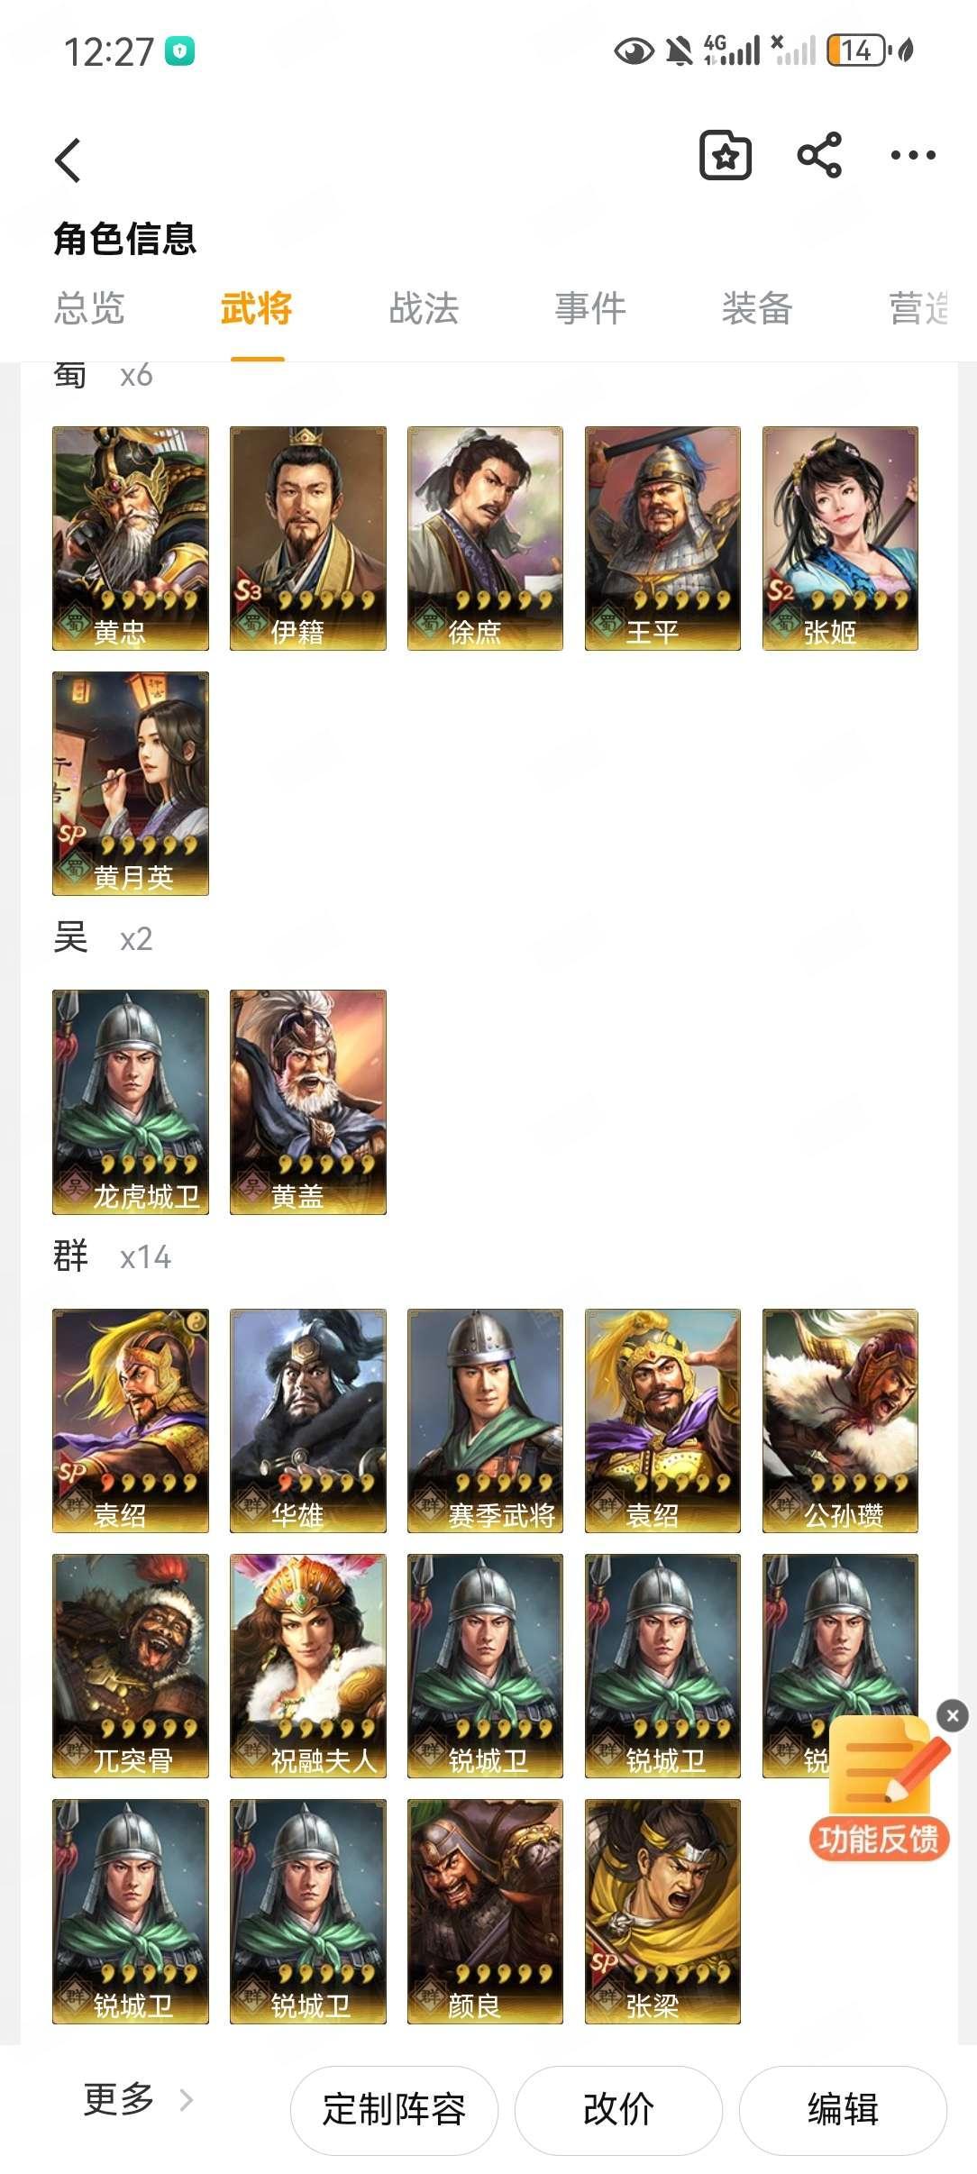
Task: Open the 功能反馈 feedback icon
Action: 879,1789
